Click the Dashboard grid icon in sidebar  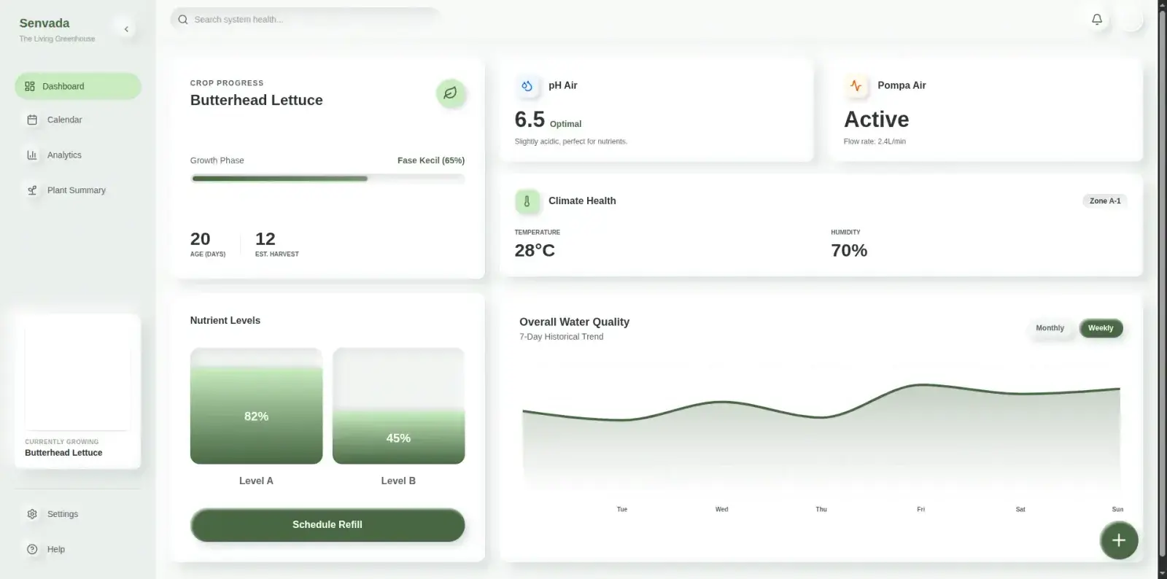(30, 86)
